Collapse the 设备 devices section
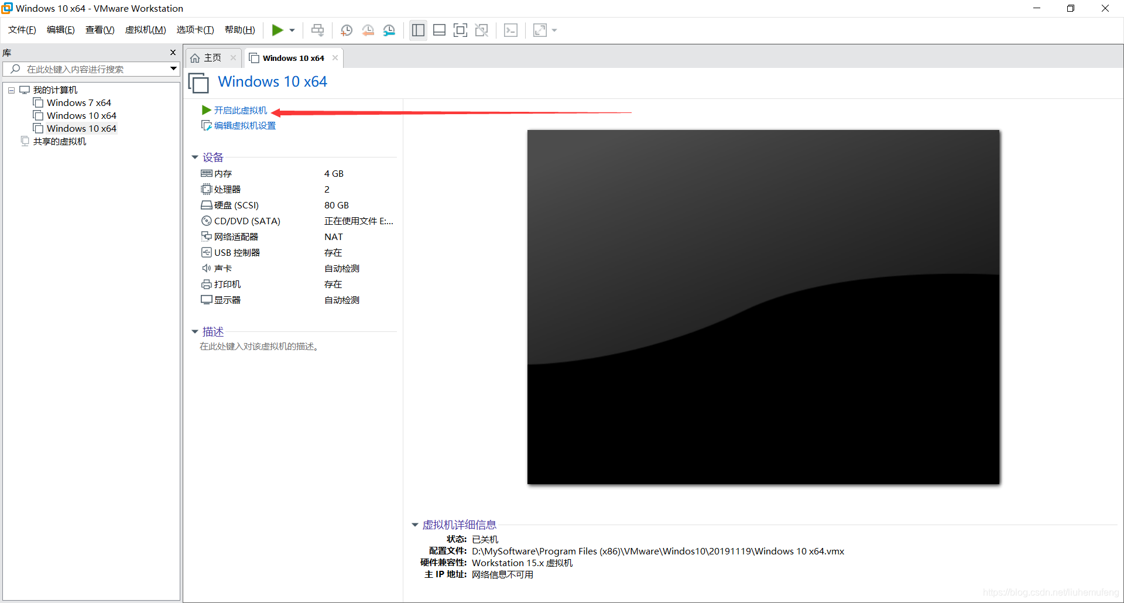The width and height of the screenshot is (1124, 603). pos(195,157)
